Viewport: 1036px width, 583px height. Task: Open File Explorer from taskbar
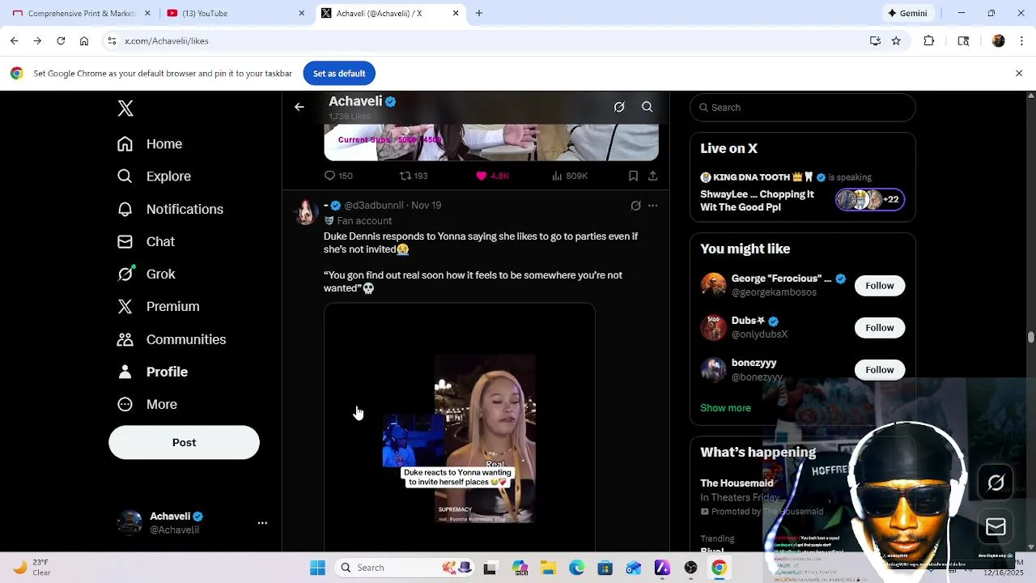click(548, 568)
